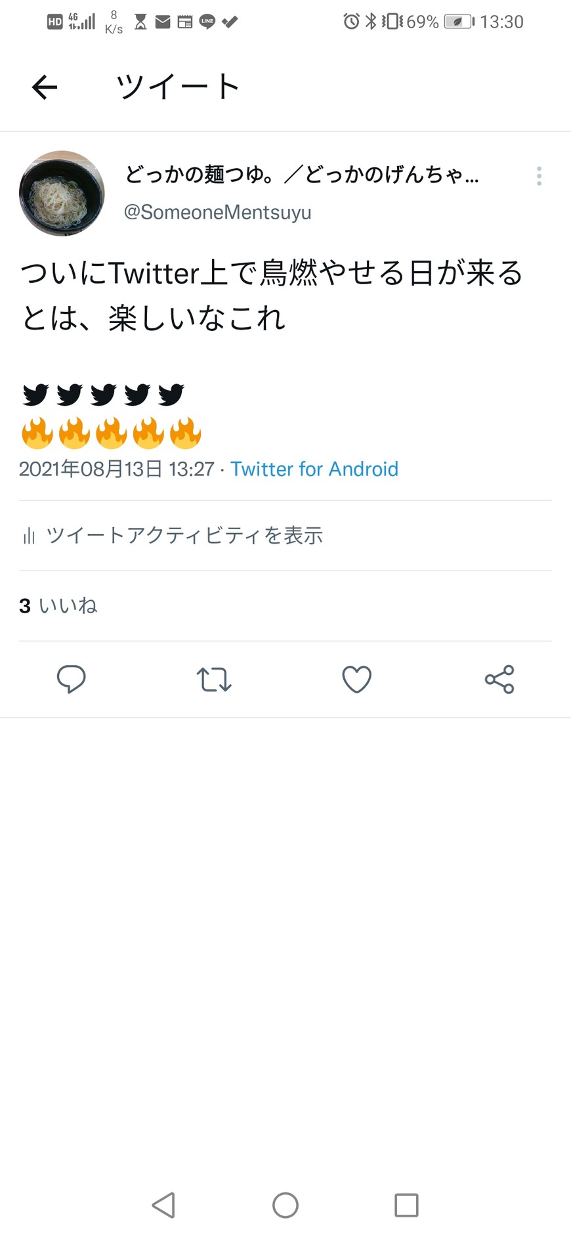Tap the reply speech bubble icon
Screen dimensions: 571x1237
coord(72,679)
